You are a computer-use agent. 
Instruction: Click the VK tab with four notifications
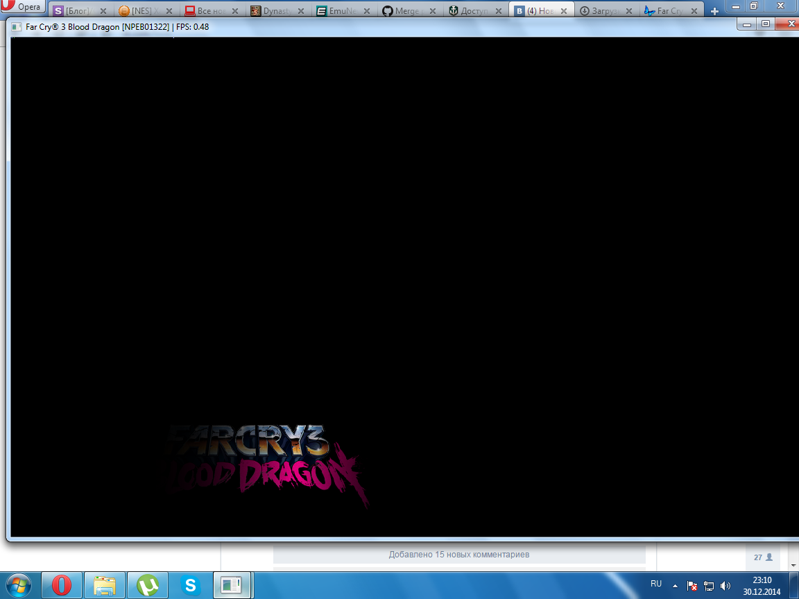point(538,11)
